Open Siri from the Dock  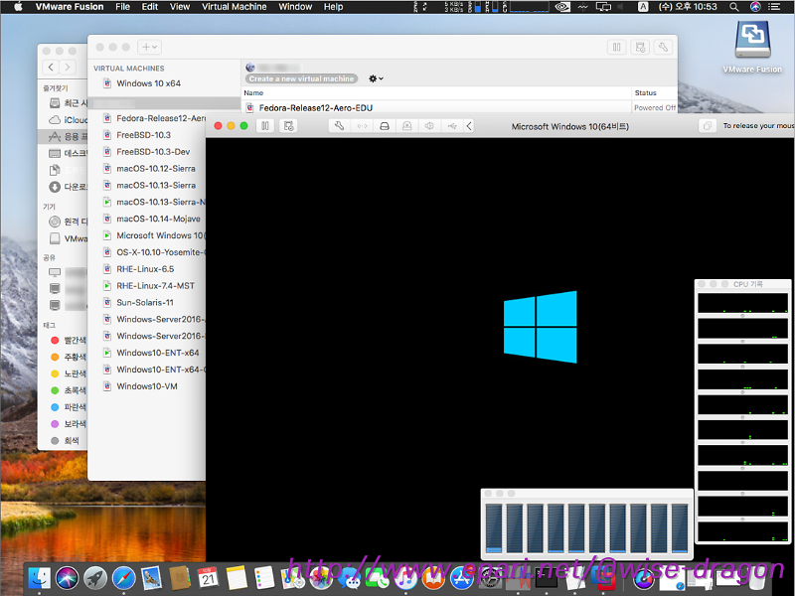tap(67, 577)
